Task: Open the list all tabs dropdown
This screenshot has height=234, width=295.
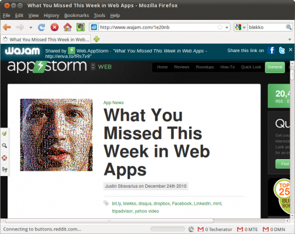Action: point(290,40)
